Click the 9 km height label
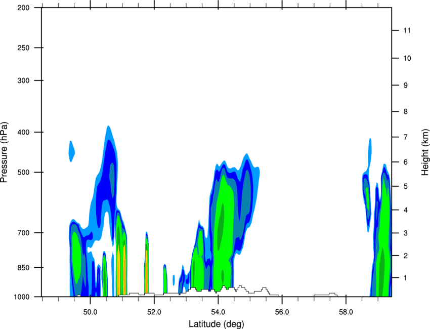430x329 pixels. pos(406,86)
